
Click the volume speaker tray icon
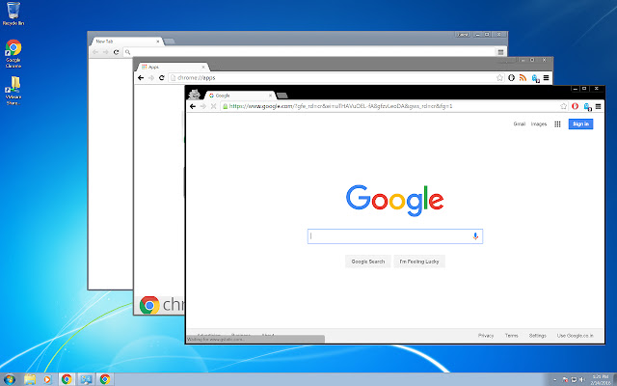(582, 379)
